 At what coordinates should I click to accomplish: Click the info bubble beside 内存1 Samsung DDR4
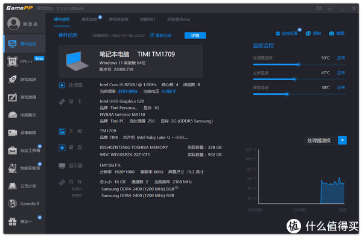177,188
